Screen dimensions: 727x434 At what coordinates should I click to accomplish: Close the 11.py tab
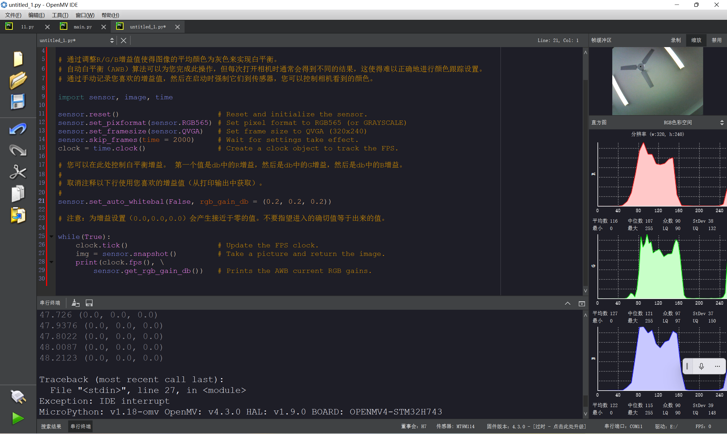[47, 27]
